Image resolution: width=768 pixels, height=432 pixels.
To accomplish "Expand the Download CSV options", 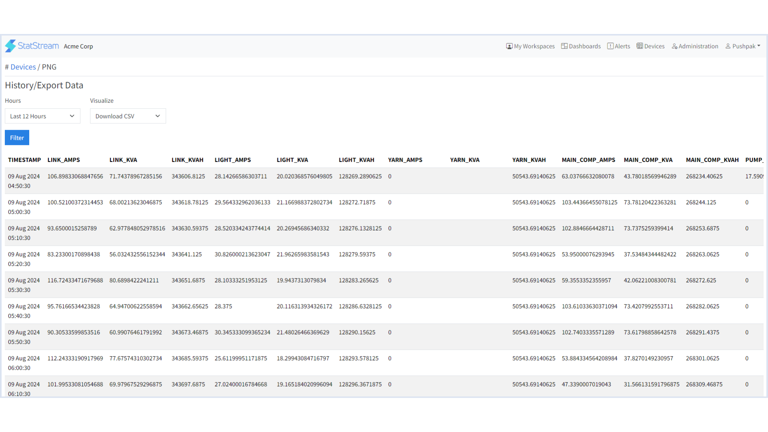I will [x=157, y=116].
